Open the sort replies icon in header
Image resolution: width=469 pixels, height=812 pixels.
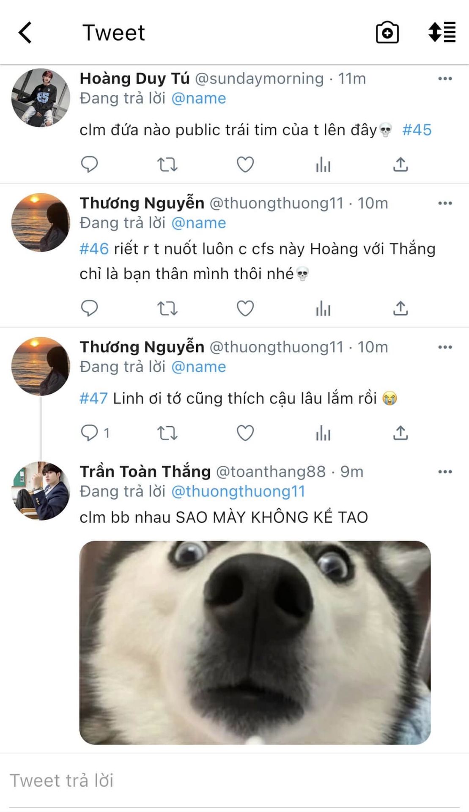[442, 32]
